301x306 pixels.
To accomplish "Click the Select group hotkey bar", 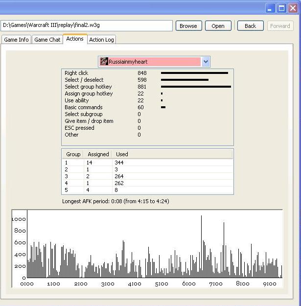I will 196,87.
